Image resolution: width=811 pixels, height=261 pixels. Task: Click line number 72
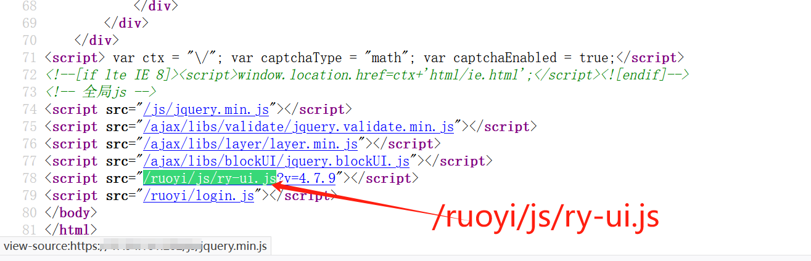tap(30, 75)
